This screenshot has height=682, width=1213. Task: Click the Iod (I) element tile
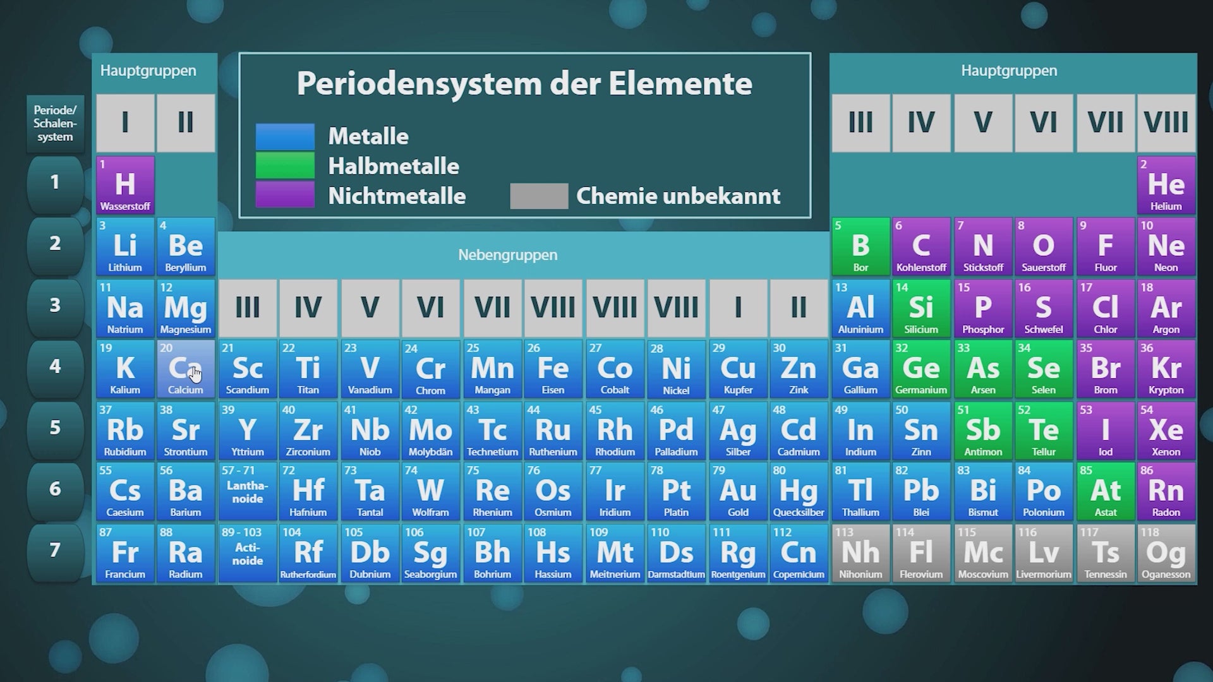[1106, 431]
